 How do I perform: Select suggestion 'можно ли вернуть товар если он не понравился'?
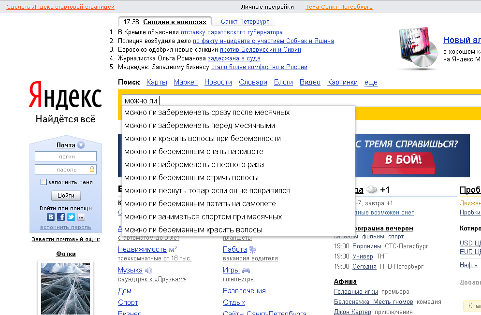click(238, 191)
